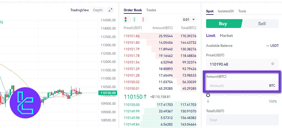Show sell orders only view
The width and height of the screenshot is (282, 128).
click(x=145, y=19)
